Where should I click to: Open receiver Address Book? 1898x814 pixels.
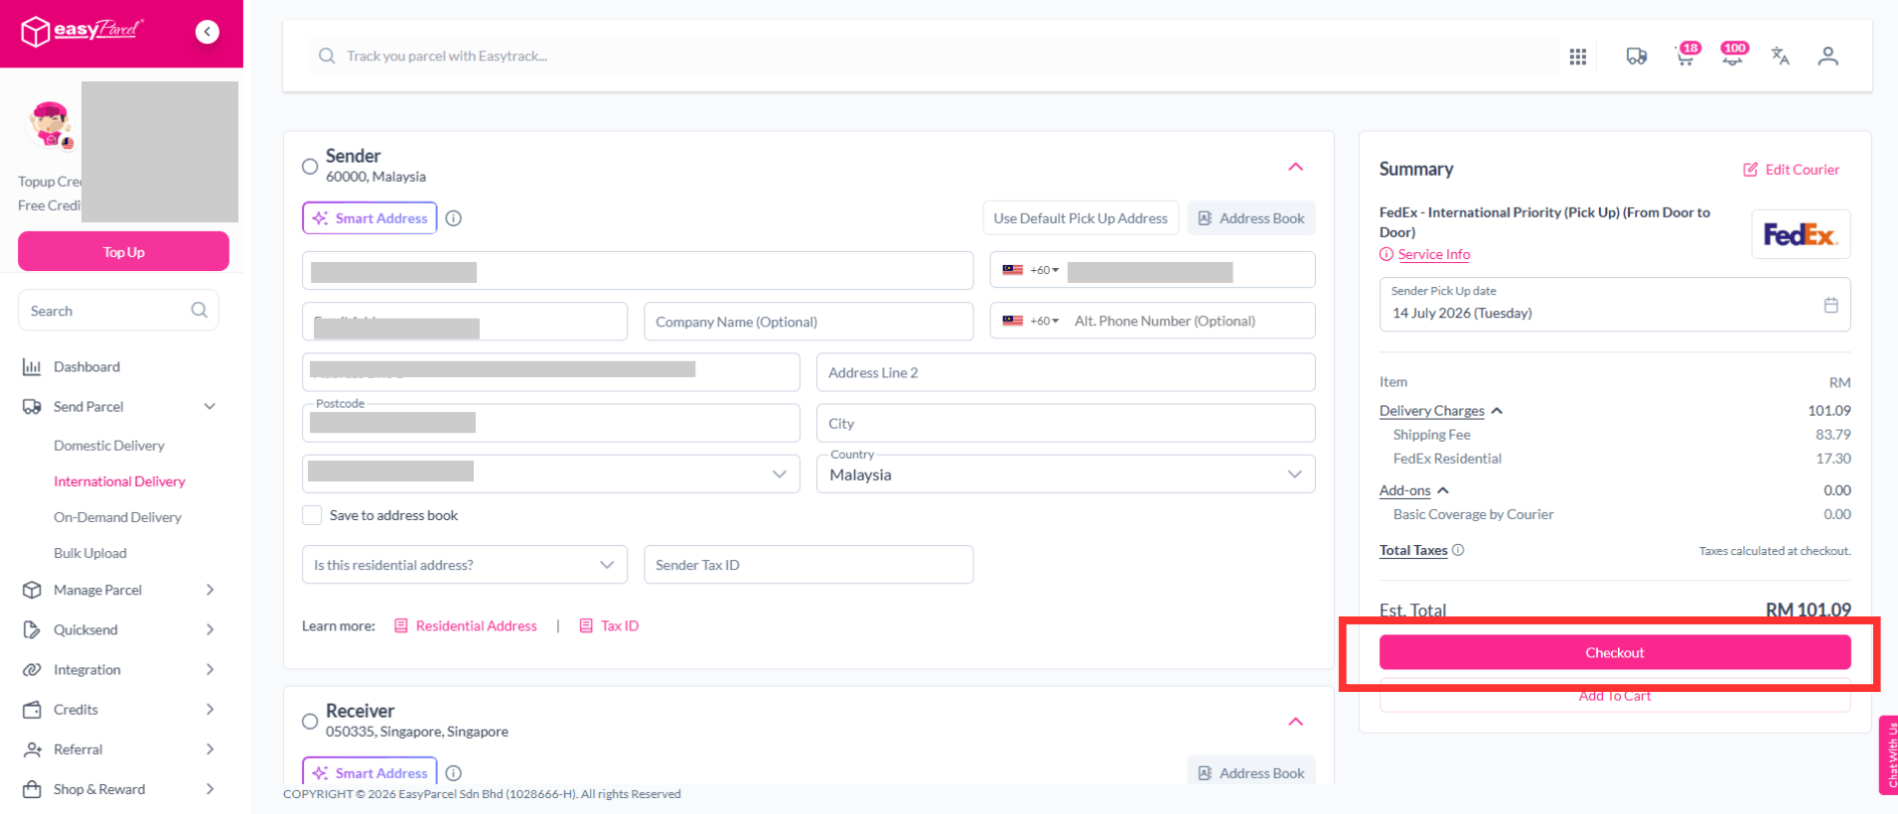[1251, 771]
